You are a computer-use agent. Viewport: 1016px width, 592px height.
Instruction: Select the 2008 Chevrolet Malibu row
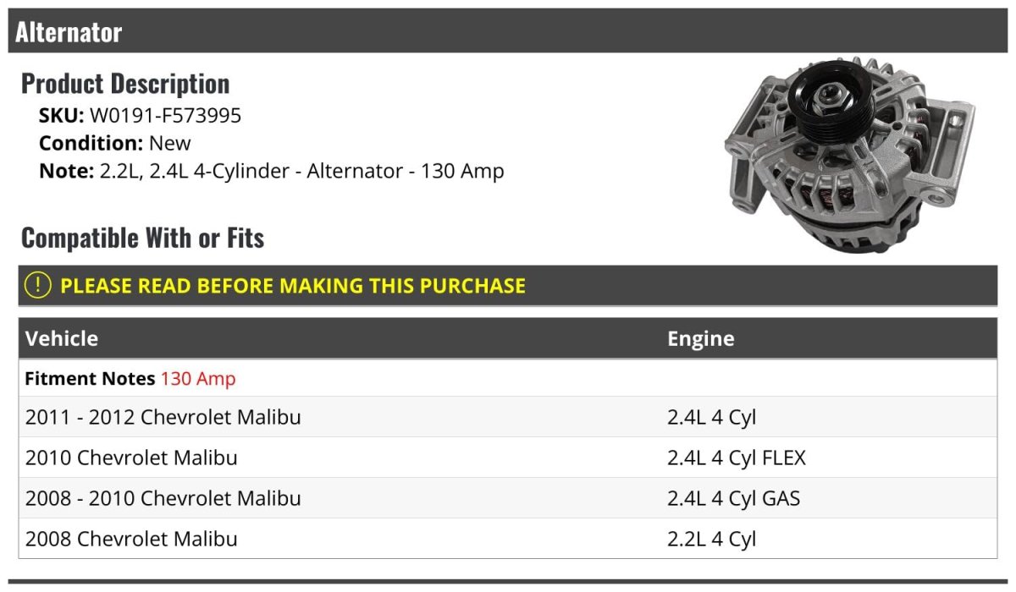(131, 539)
